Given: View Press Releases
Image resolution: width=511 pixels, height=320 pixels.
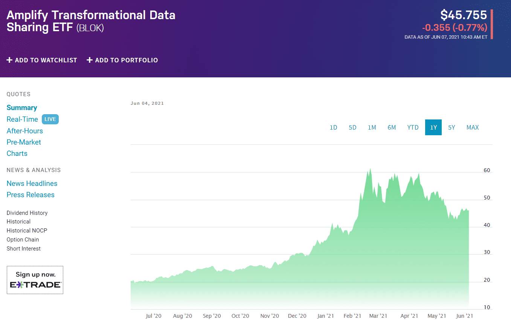Looking at the screenshot, I should pyautogui.click(x=31, y=195).
